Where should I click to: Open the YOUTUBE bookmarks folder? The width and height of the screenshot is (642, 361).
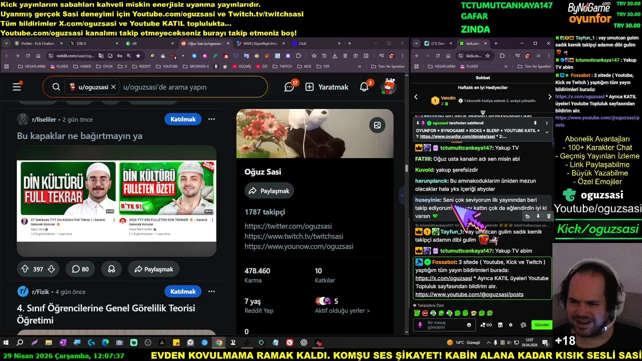pos(167,66)
